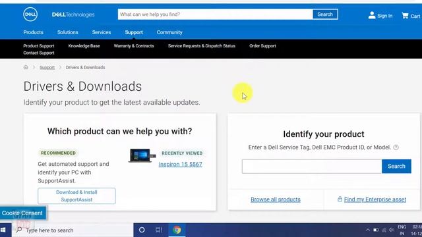422x237 pixels.
Task: Go to Product Support submenu
Action: (39, 46)
